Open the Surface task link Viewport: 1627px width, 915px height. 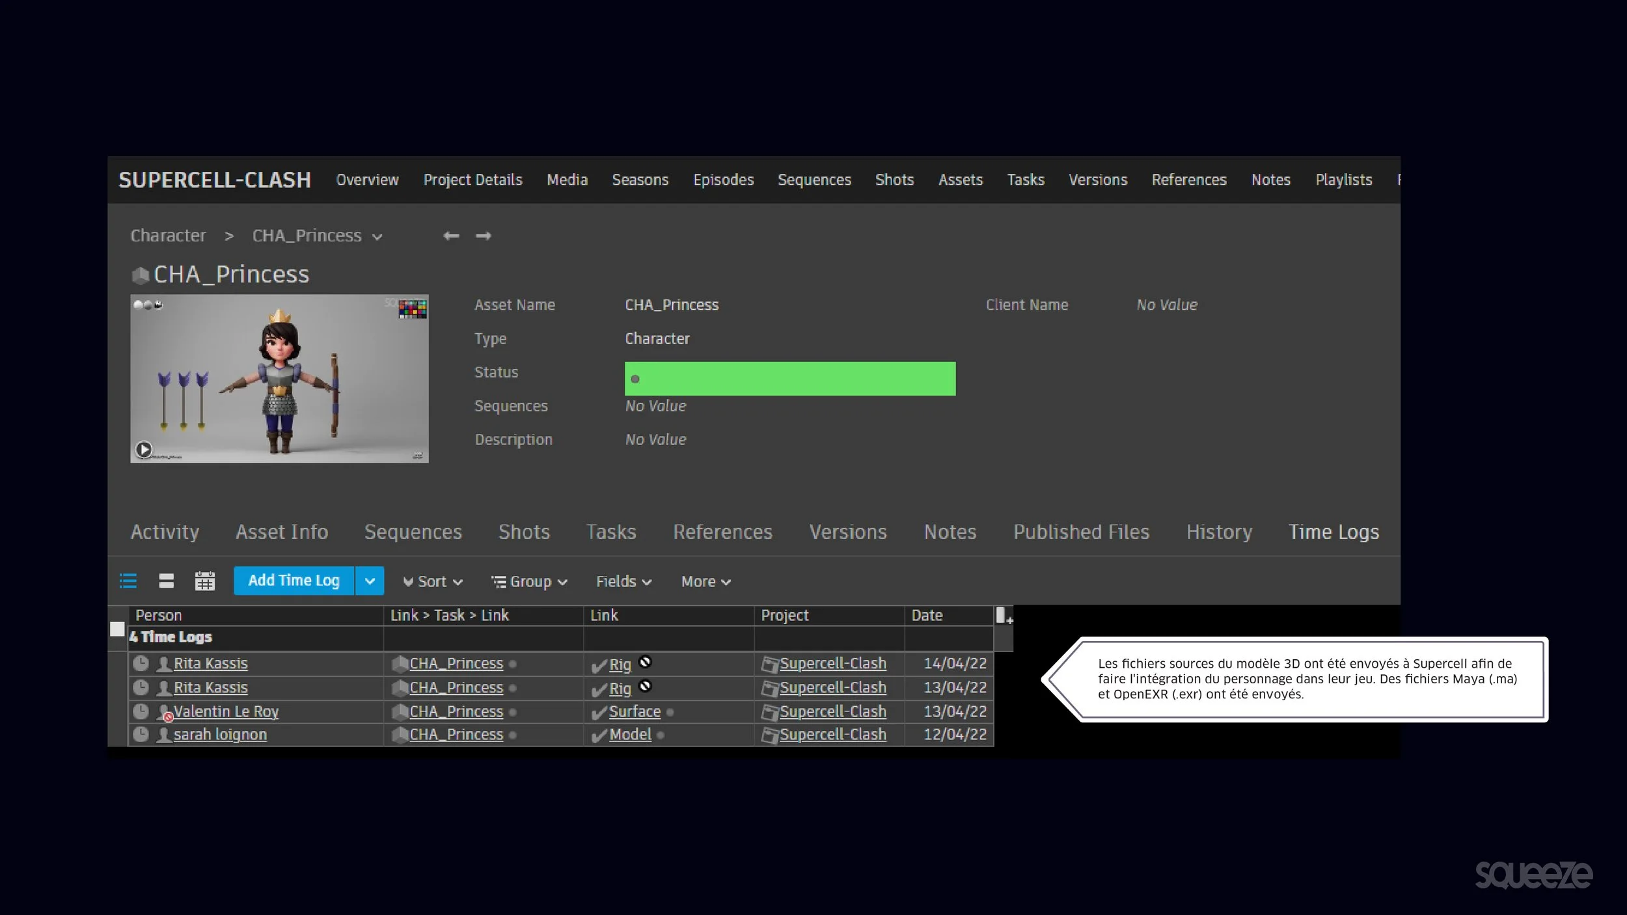coord(635,711)
